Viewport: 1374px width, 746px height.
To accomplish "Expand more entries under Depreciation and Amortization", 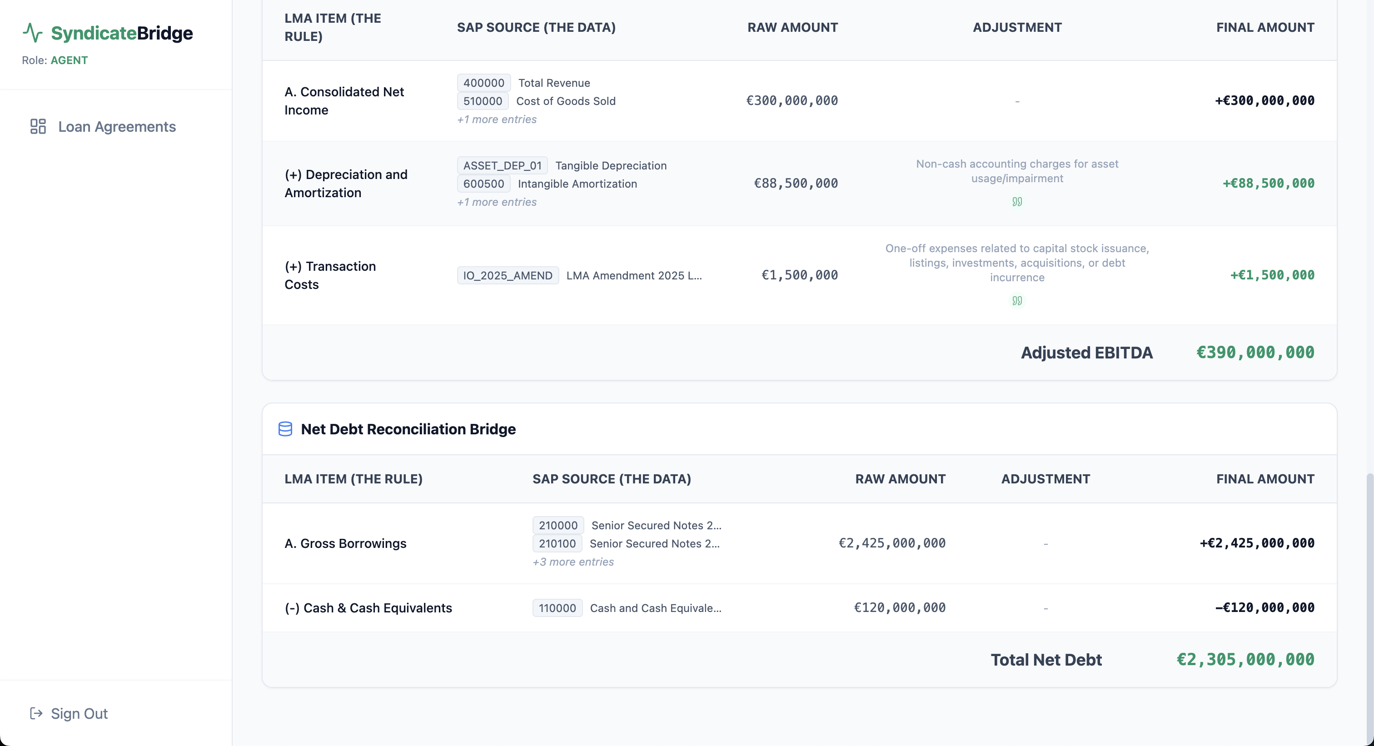I will [497, 202].
